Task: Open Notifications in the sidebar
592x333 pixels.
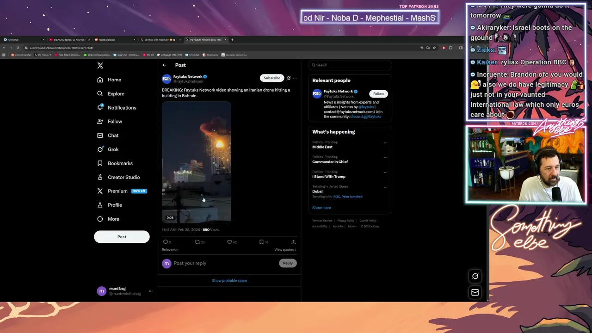Action: (117, 107)
